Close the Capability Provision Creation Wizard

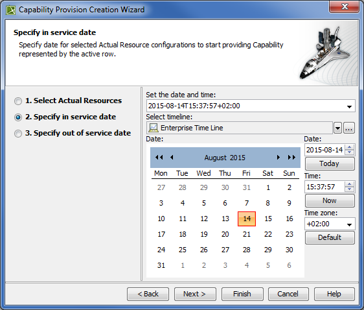tap(345, 6)
